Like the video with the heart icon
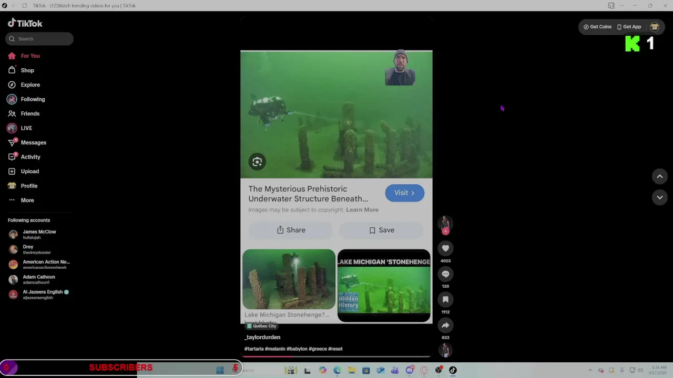 click(445, 248)
